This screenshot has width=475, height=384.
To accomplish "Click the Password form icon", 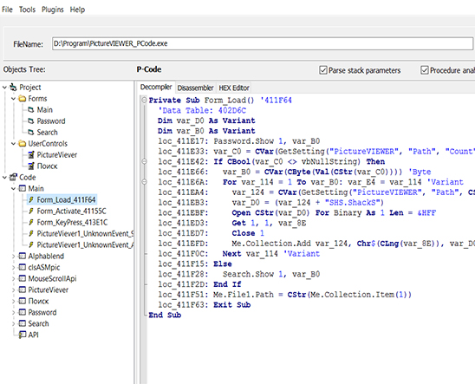I will tap(31, 121).
